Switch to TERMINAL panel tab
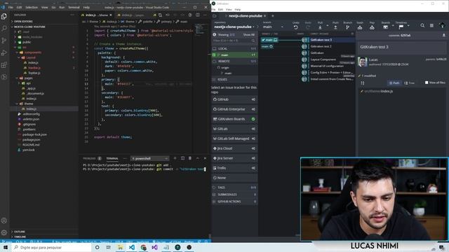 (x=112, y=158)
